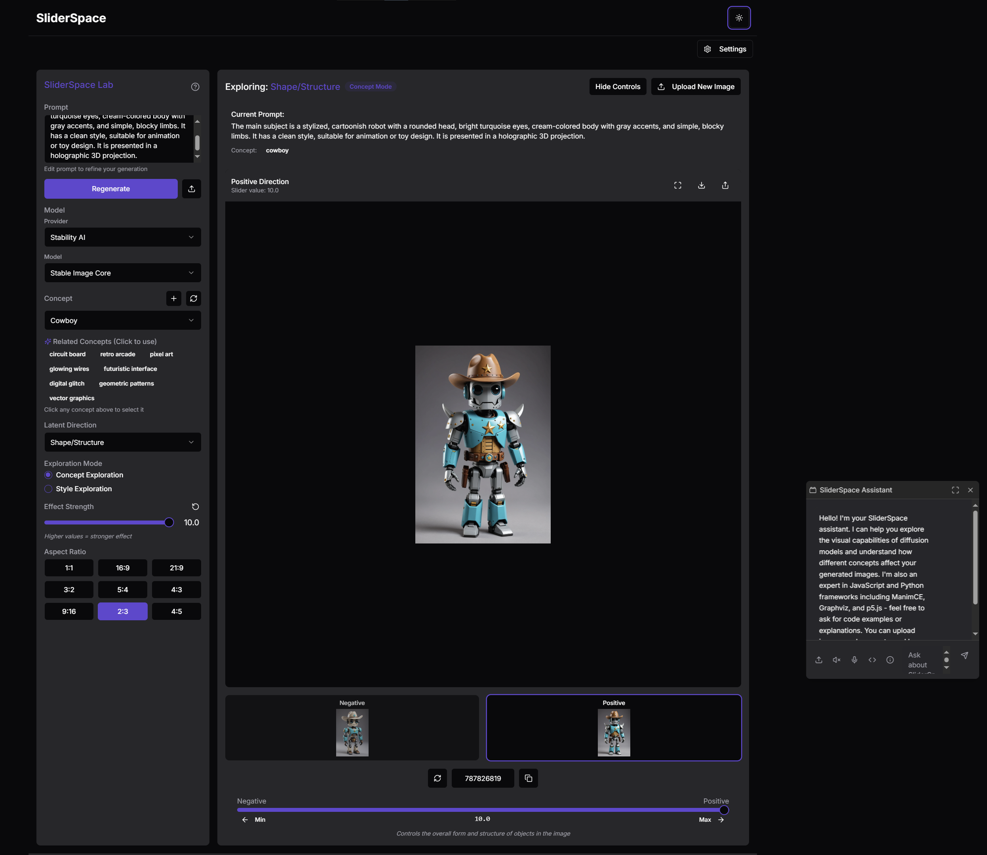
Task: Click the help question mark icon
Action: [x=195, y=87]
